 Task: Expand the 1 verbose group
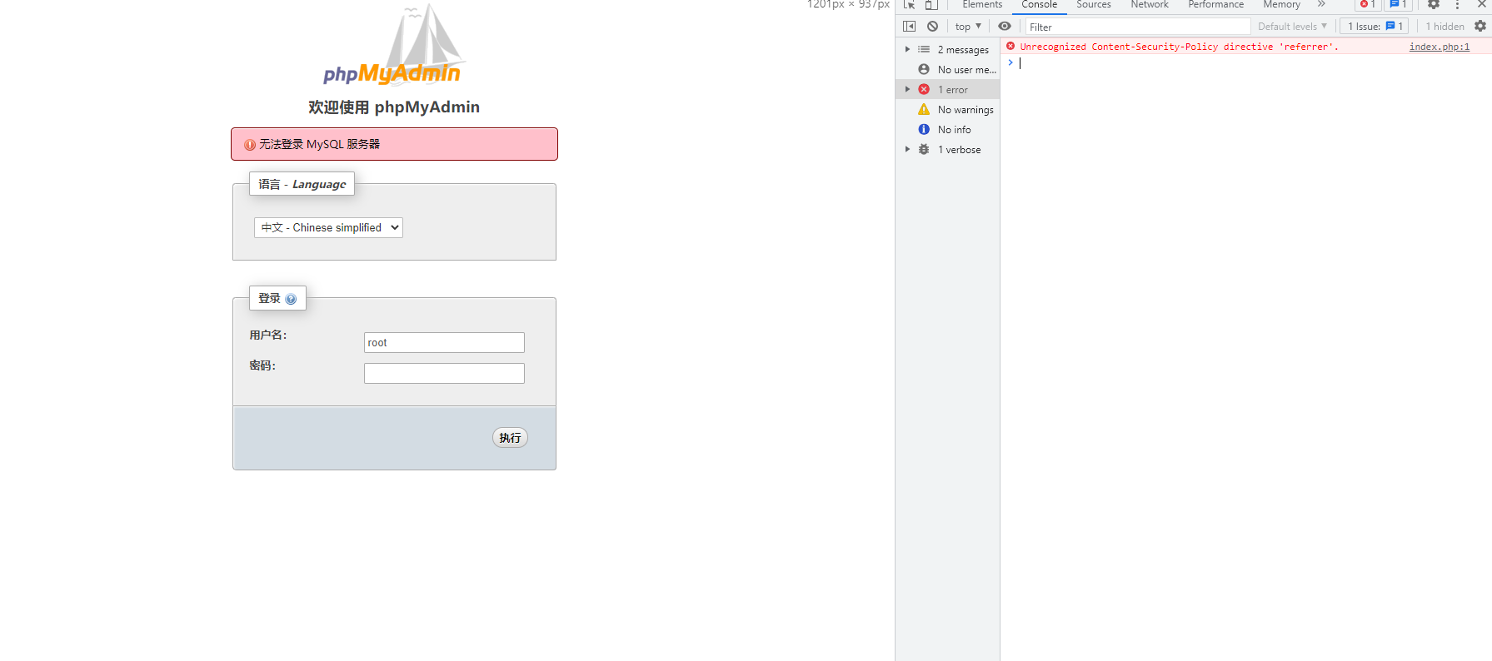907,150
